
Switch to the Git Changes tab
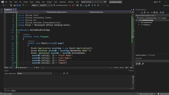point(151,55)
